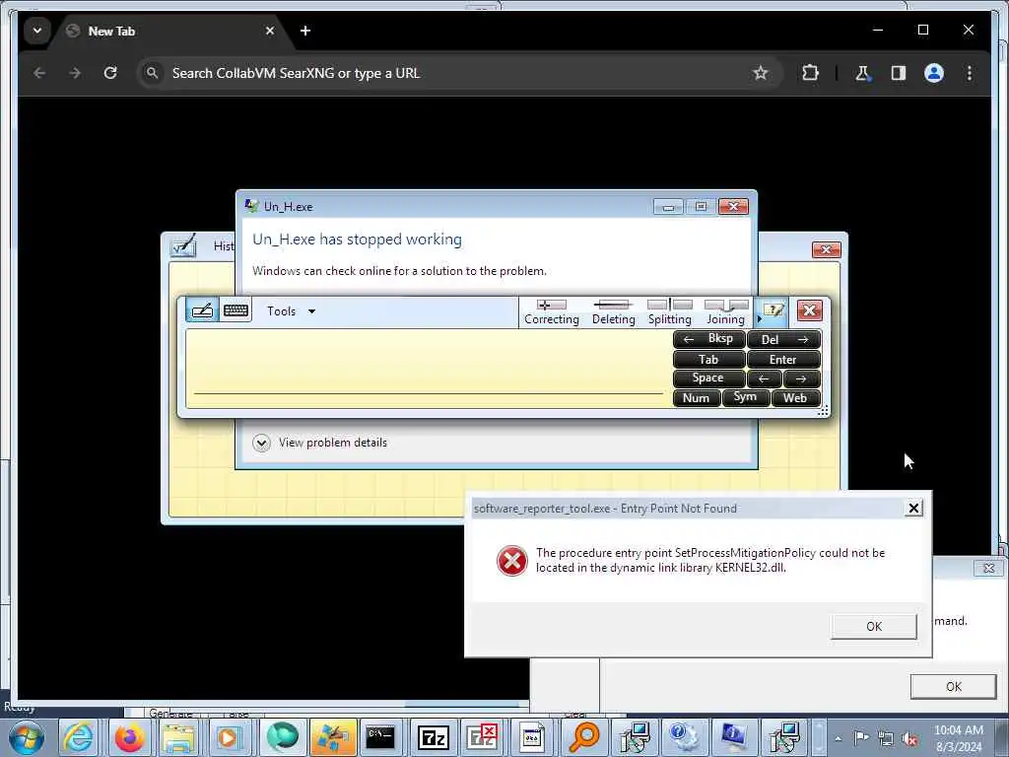Open Chrome profile avatar menu

pos(934,73)
